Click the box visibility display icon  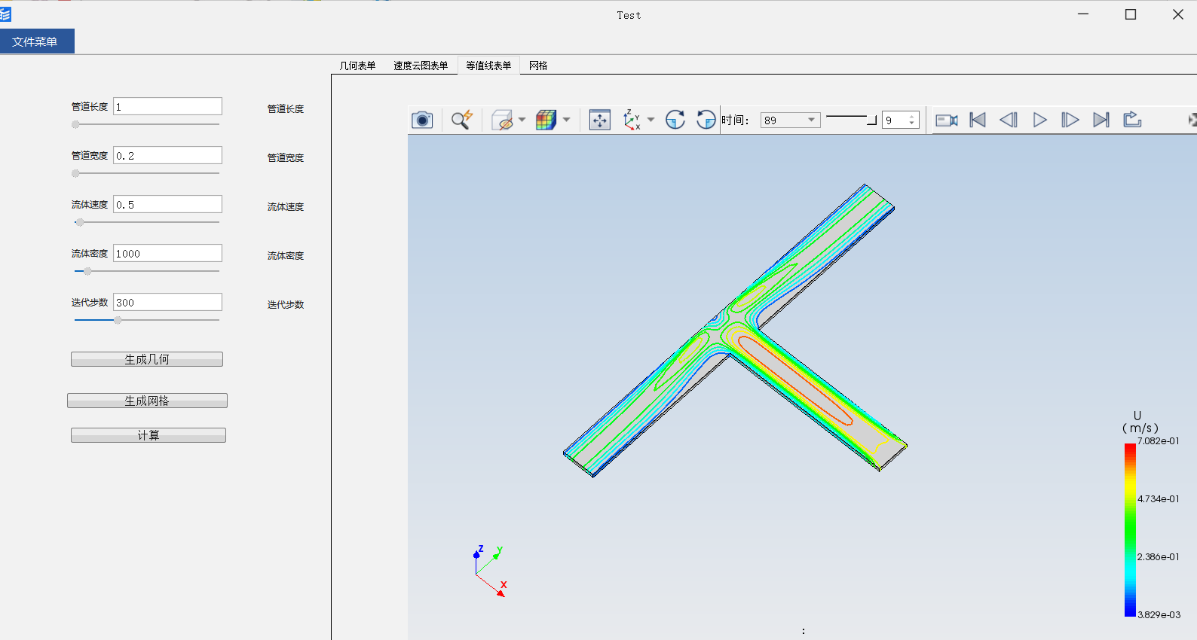[x=502, y=120]
